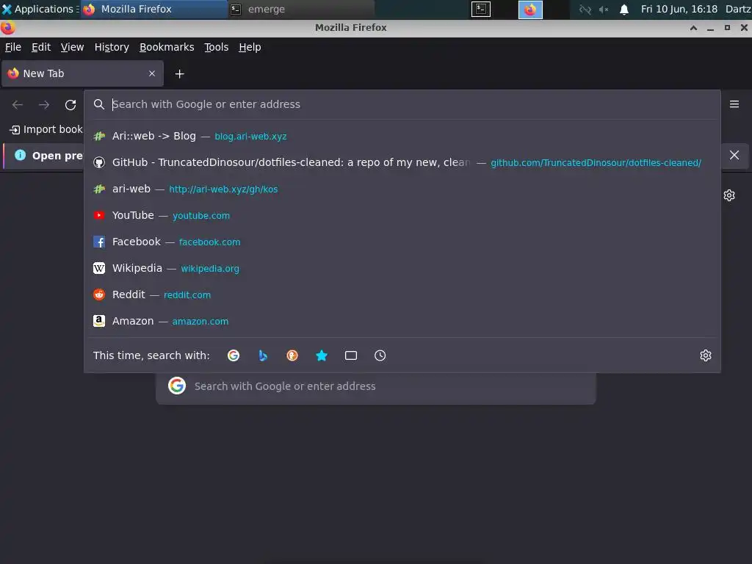Search this time with Google icon
Image resolution: width=752 pixels, height=564 pixels.
(x=234, y=355)
